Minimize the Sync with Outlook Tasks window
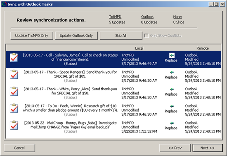The width and height of the screenshot is (227, 156). (211, 4)
